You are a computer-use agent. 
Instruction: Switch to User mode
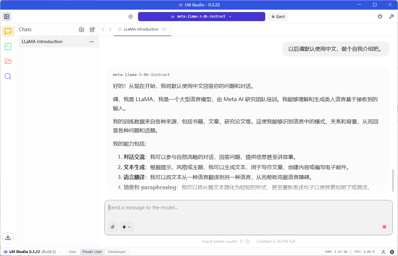pyautogui.click(x=73, y=252)
